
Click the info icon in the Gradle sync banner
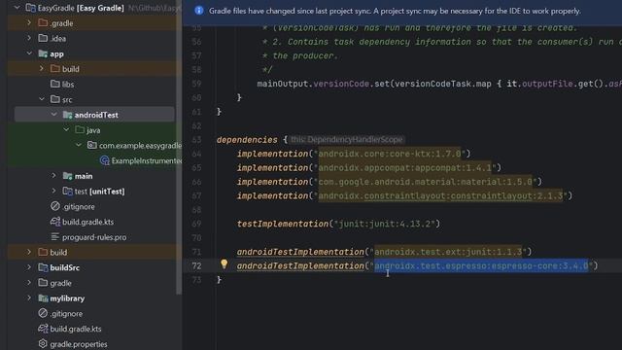tap(199, 11)
